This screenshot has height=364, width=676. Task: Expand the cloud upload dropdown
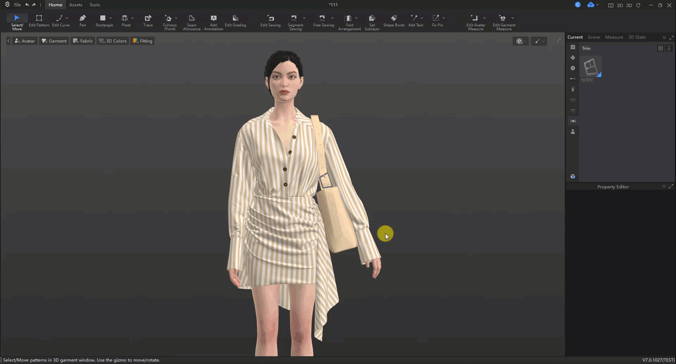(x=597, y=5)
